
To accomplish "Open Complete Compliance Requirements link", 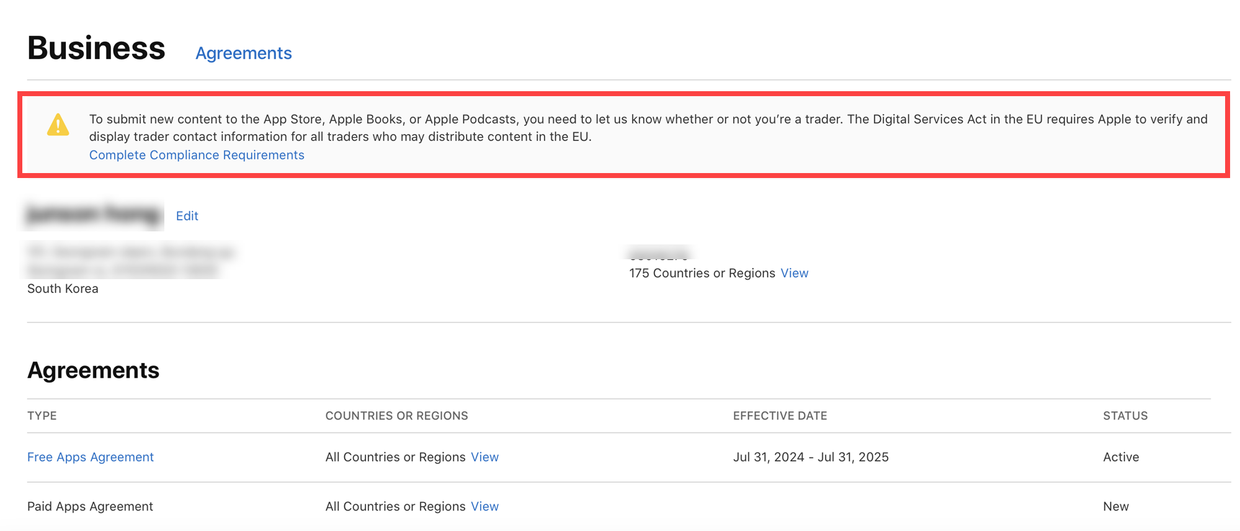I will pyautogui.click(x=197, y=155).
